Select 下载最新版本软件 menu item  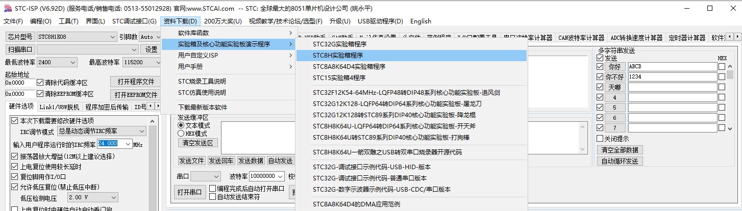click(x=228, y=108)
